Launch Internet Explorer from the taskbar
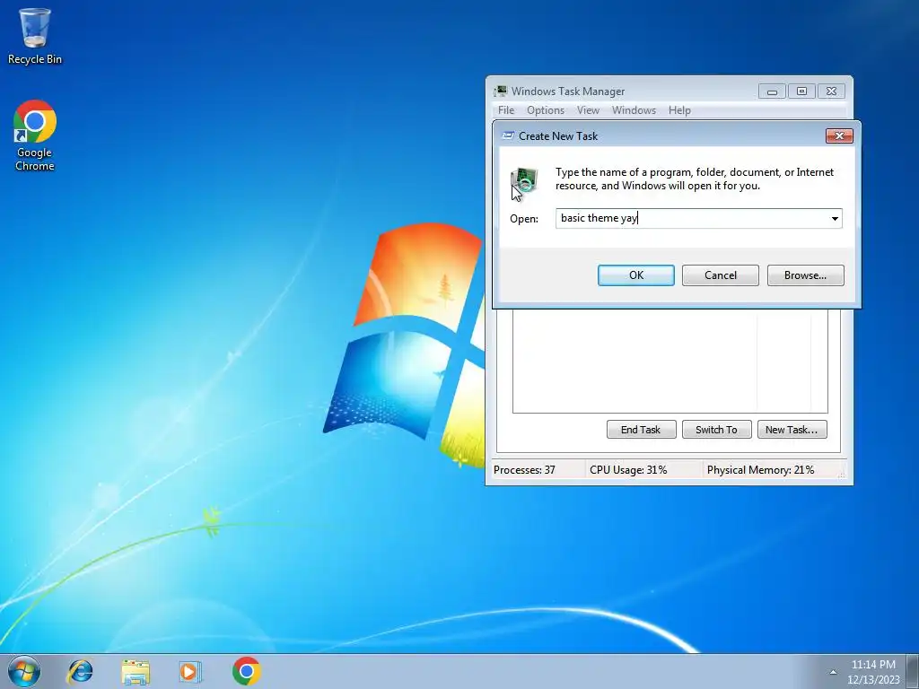Screen dimensions: 919x689 pos(80,671)
